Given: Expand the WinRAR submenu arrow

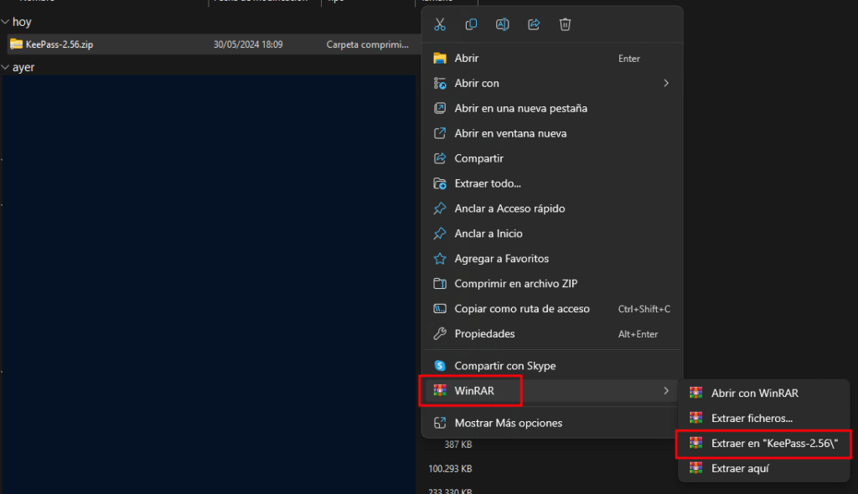Looking at the screenshot, I should [x=666, y=391].
